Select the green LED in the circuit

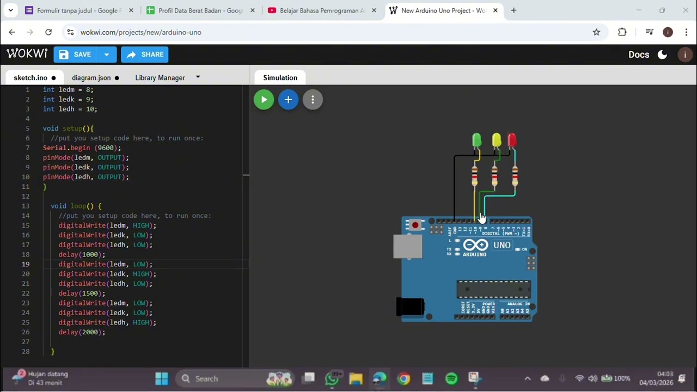click(476, 140)
